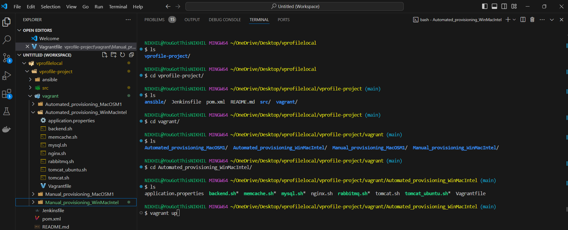
Task: Open the Help menu
Action: pyautogui.click(x=138, y=7)
